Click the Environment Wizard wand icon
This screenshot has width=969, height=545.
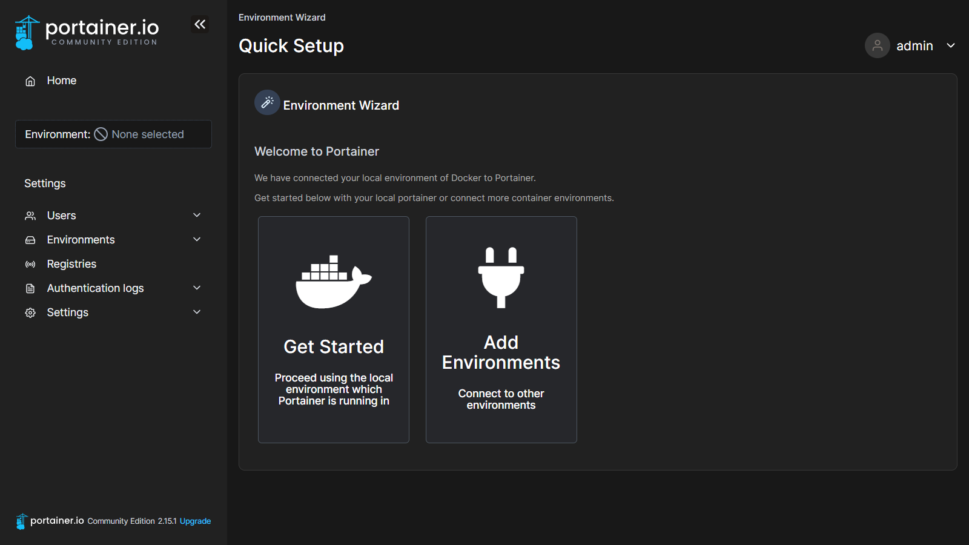coord(267,103)
